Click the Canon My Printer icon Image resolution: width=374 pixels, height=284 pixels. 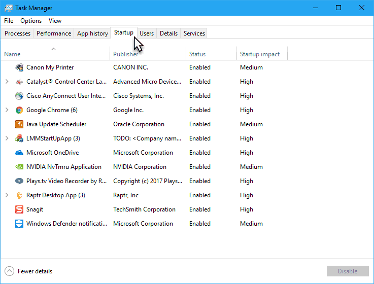coord(19,67)
